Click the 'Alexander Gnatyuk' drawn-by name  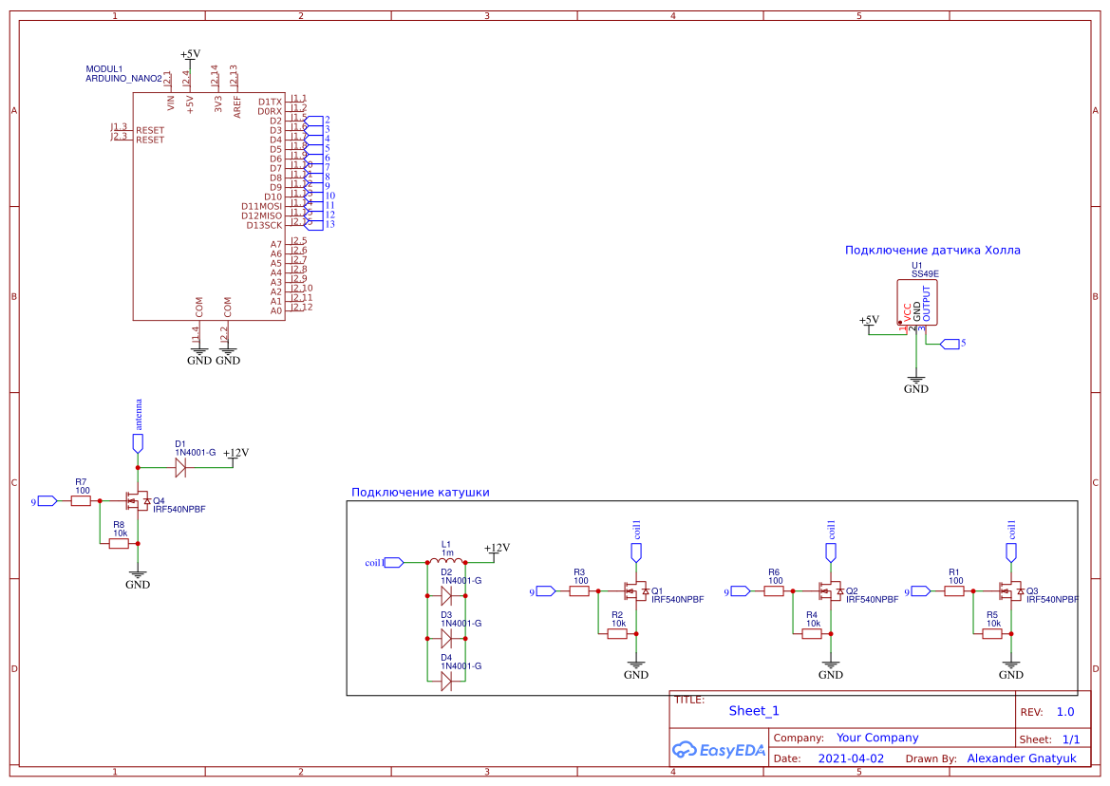pos(1022,758)
